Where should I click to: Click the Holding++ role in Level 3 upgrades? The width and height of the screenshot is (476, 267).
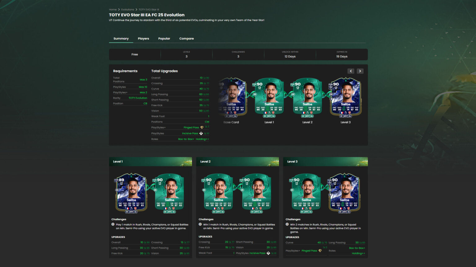pos(359,253)
